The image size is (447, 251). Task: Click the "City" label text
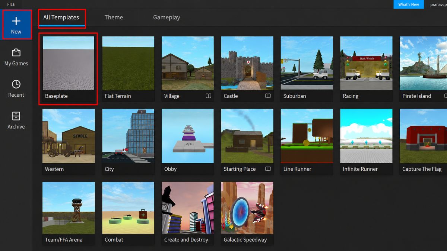109,169
